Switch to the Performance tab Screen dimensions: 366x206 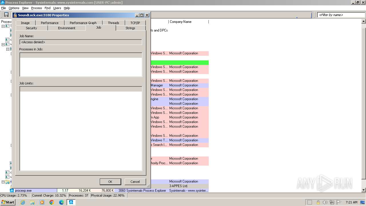coord(49,23)
